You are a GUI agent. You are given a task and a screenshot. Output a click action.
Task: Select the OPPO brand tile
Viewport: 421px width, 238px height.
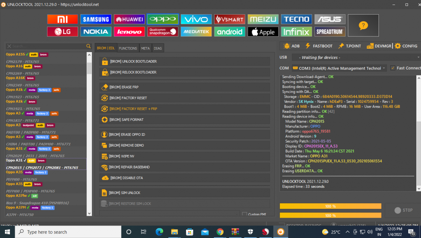[163, 19]
